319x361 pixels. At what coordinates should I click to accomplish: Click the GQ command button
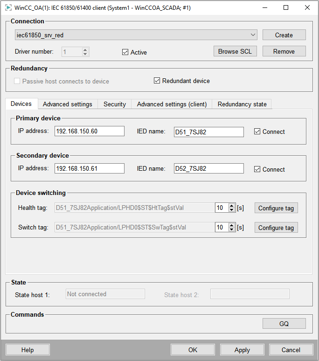click(x=284, y=324)
